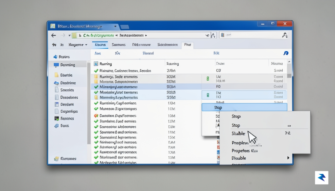Select the 'Scemoaired Agmeeranes' row

pyautogui.click(x=147, y=137)
